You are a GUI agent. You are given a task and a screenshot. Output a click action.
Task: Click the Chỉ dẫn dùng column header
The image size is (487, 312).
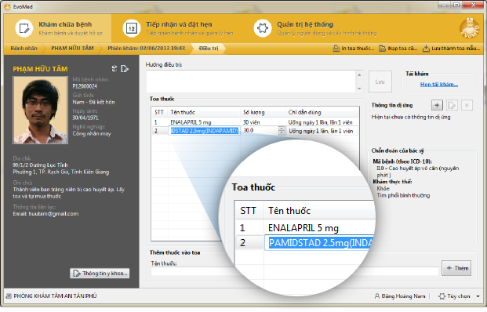click(x=322, y=112)
